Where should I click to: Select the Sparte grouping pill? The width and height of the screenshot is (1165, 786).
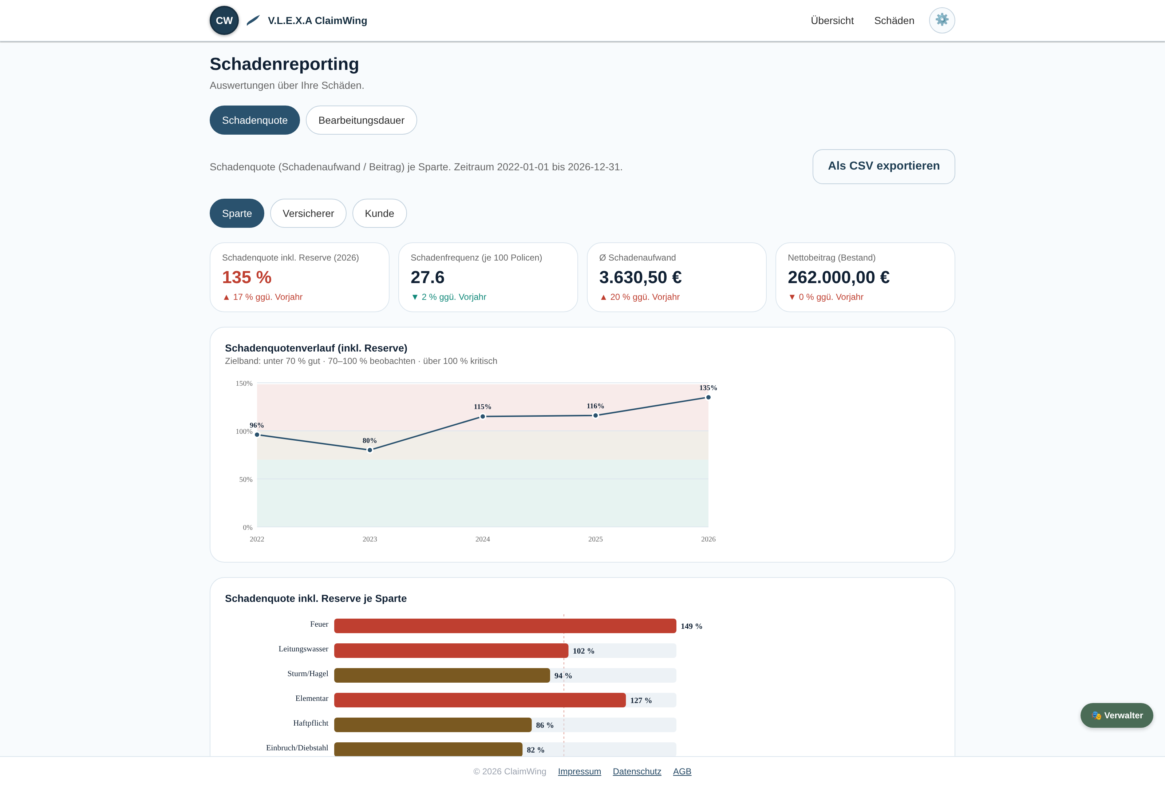pos(237,213)
